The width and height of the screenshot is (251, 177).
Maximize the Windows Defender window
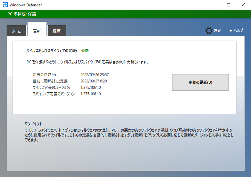(229, 5)
